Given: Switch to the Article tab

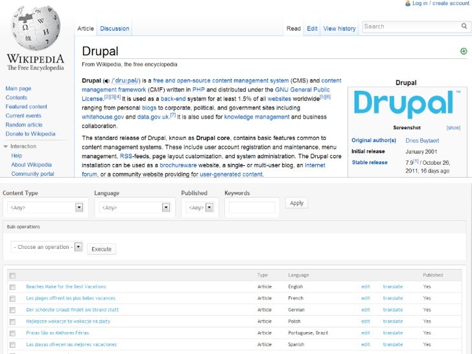Looking at the screenshot, I should pos(86,29).
